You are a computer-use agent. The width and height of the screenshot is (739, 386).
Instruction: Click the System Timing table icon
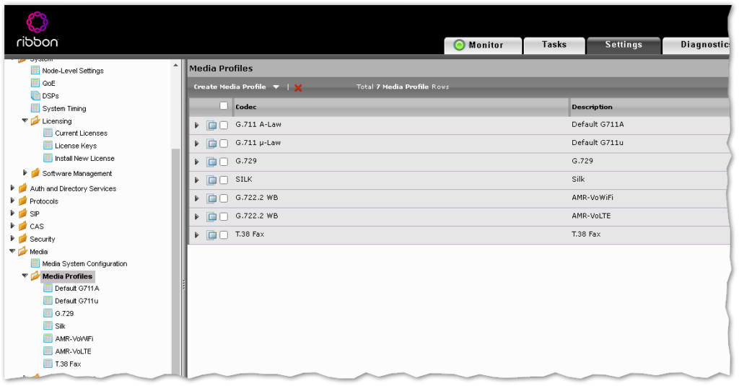coord(35,108)
